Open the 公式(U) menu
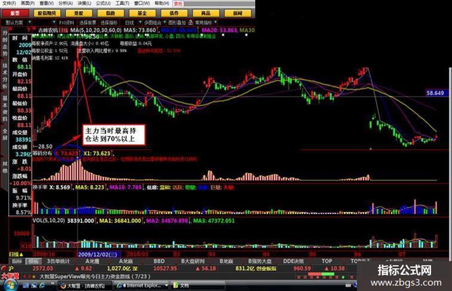Screen dimensions: 452x291 tap(103, 3)
